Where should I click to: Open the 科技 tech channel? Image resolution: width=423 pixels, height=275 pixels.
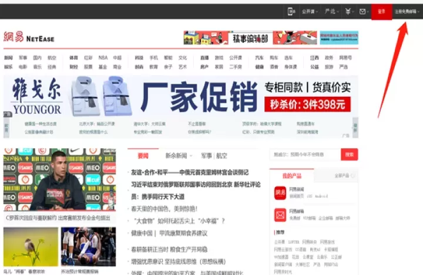pyautogui.click(x=139, y=57)
